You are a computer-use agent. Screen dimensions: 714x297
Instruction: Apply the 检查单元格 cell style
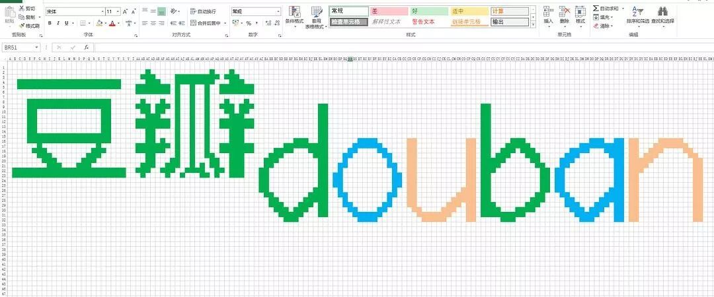pyautogui.click(x=349, y=22)
